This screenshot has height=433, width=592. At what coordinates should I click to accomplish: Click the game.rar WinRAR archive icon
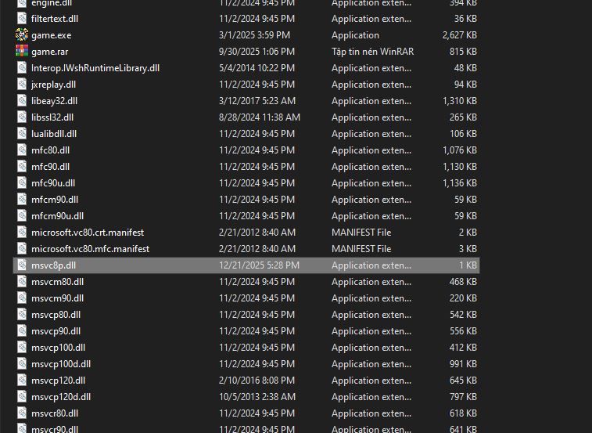pyautogui.click(x=21, y=52)
